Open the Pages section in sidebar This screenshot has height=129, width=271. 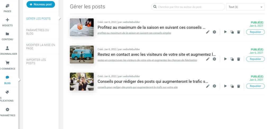[7, 8]
